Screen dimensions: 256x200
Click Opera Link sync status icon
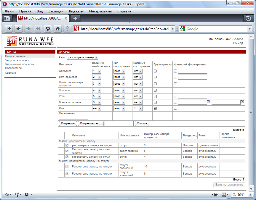click(8, 194)
